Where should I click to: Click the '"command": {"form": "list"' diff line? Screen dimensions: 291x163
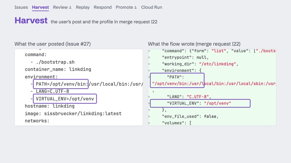219,51
